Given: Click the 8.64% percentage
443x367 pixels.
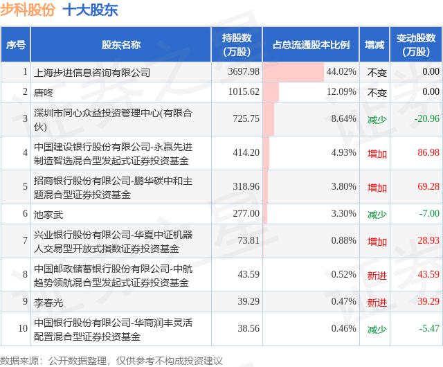Looking at the screenshot, I should click(344, 118).
